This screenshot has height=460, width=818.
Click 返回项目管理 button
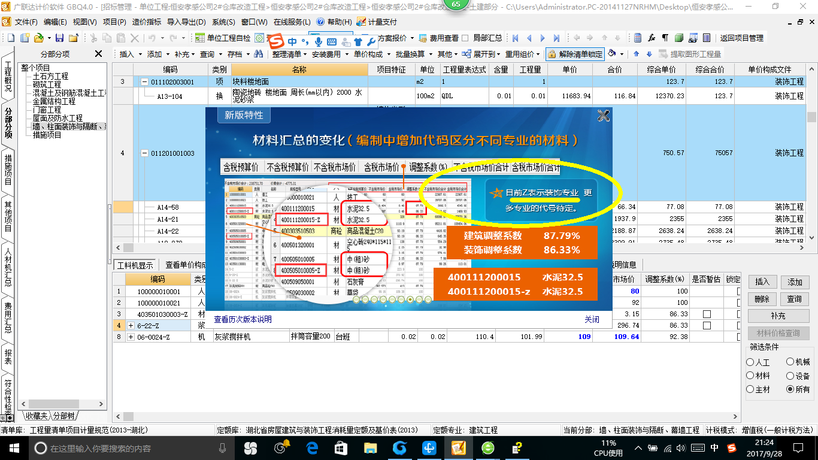(x=741, y=38)
